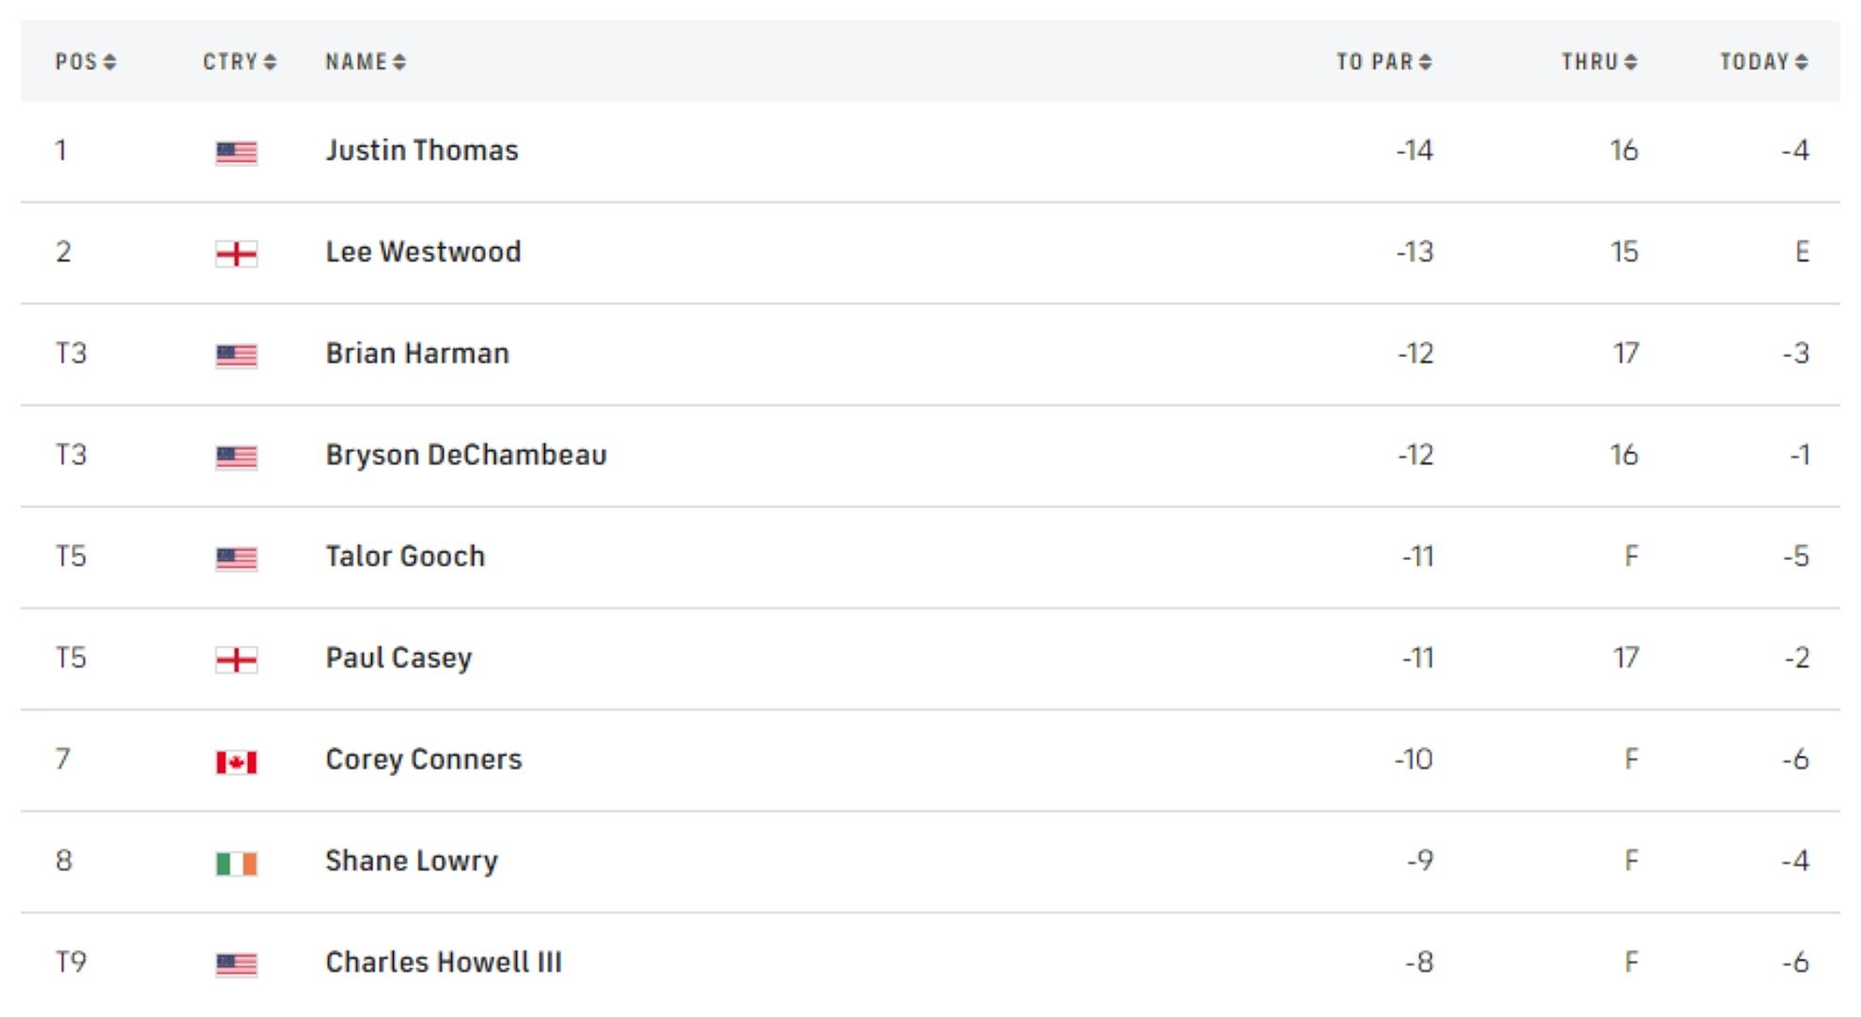
Task: Sort players by NAME column header
Action: (x=366, y=62)
